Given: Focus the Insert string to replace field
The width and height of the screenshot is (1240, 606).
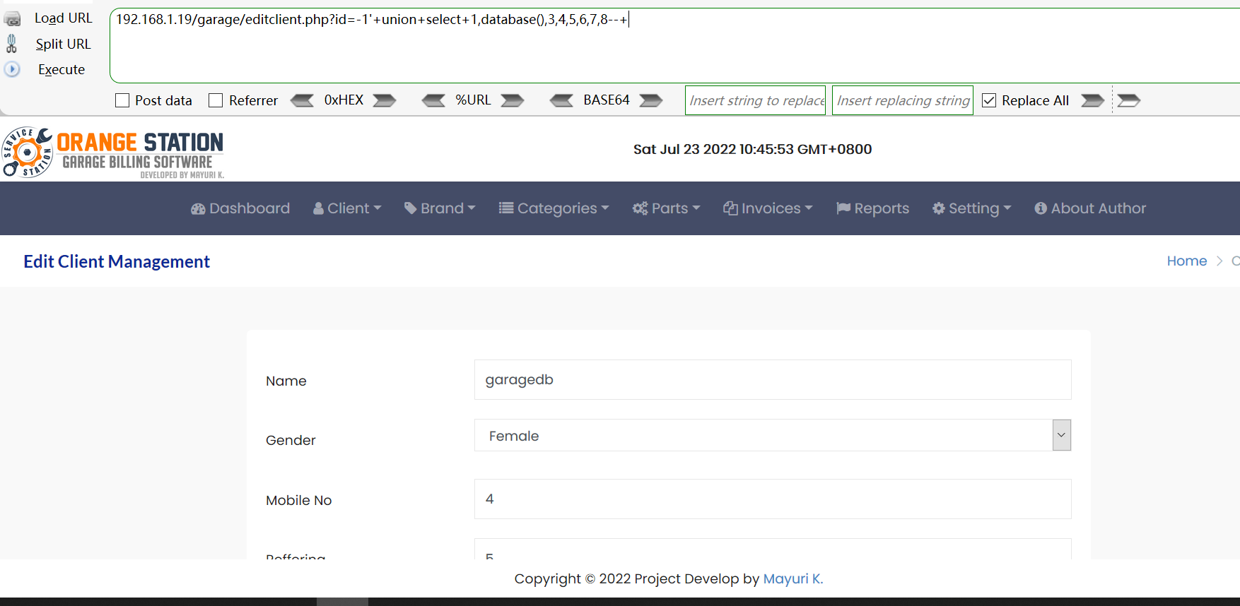Looking at the screenshot, I should 756,100.
